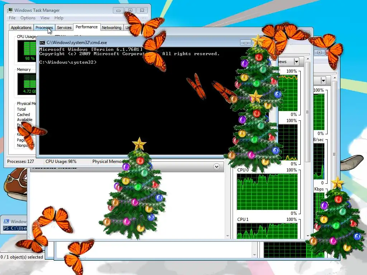The height and width of the screenshot is (275, 367).
Task: Switch to the Processes tab
Action: [44, 28]
